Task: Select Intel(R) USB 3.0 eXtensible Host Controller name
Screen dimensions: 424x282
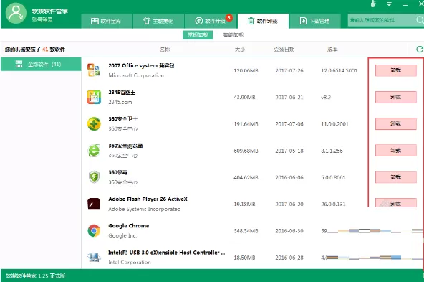Action: click(x=166, y=253)
